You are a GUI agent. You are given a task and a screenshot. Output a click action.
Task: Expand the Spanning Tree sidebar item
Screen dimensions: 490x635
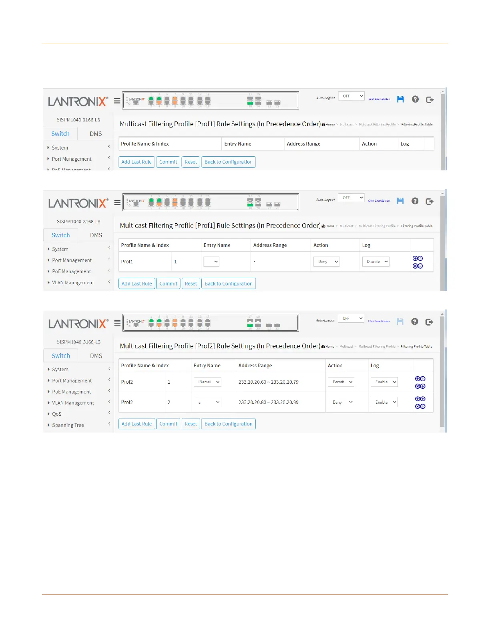(78, 425)
